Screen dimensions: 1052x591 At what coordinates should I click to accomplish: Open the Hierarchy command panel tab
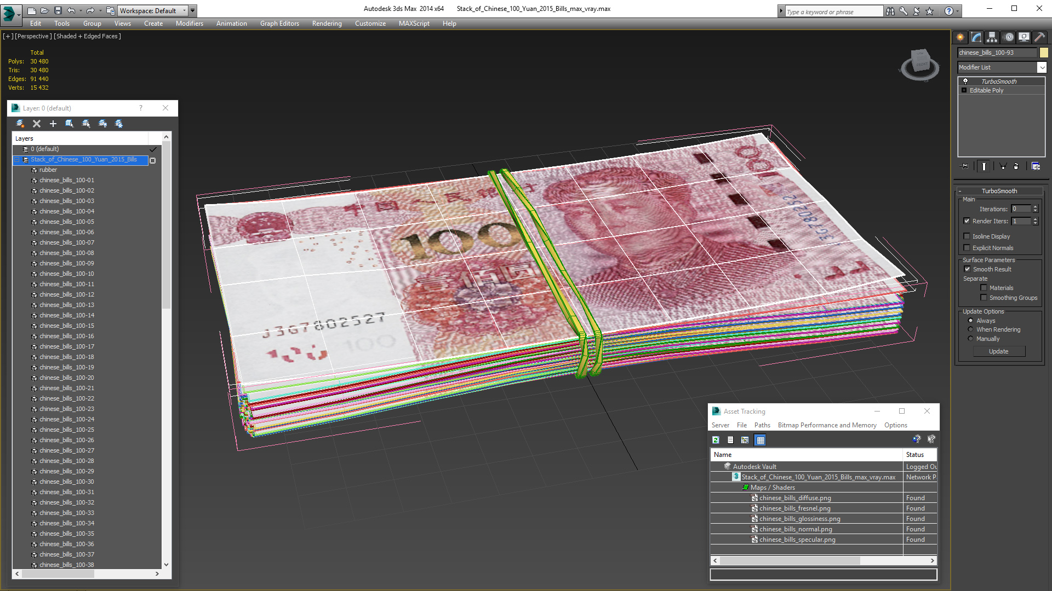coord(992,37)
